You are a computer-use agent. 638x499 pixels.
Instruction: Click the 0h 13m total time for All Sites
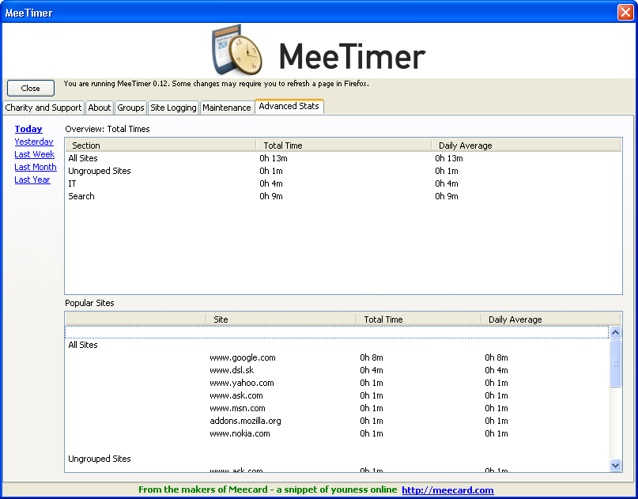tap(274, 158)
